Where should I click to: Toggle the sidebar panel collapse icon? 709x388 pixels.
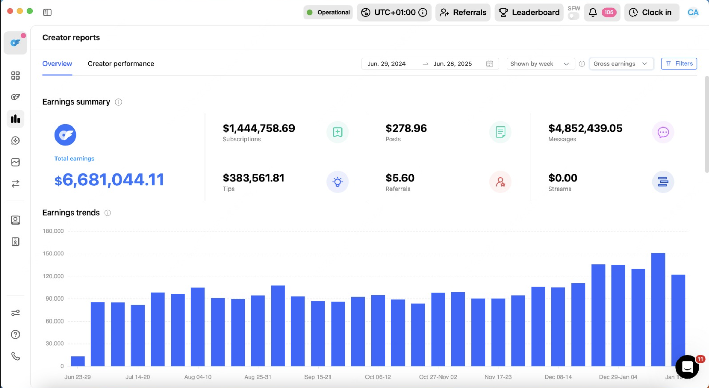(47, 12)
